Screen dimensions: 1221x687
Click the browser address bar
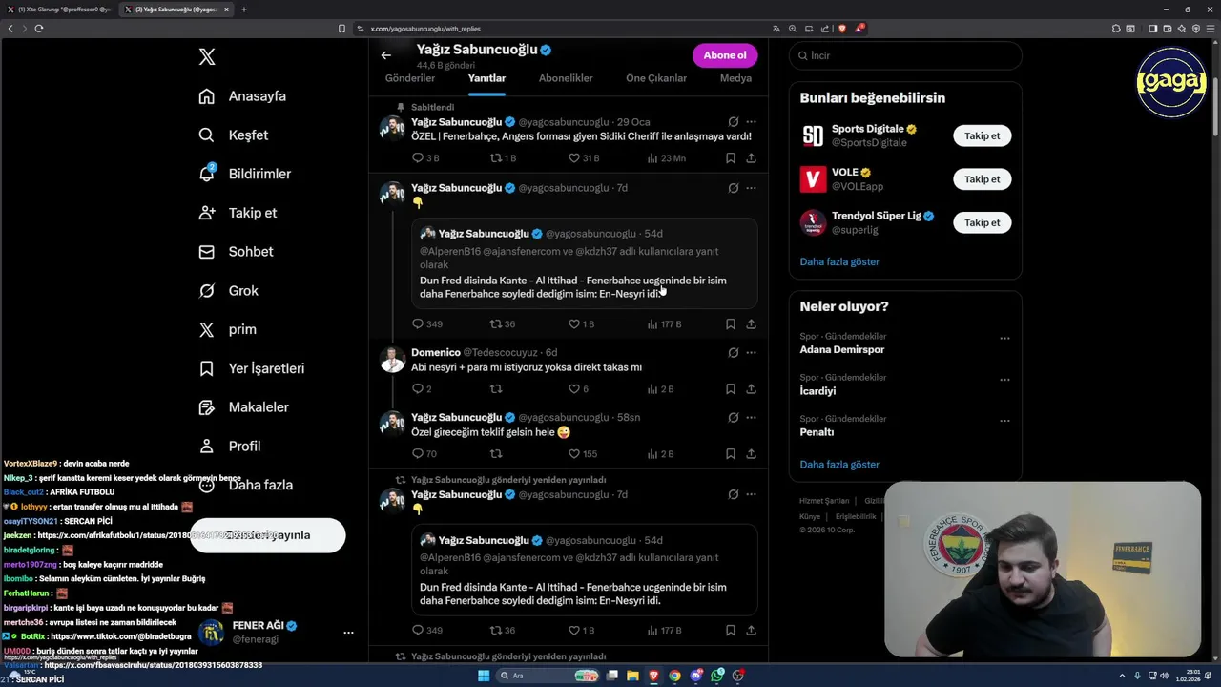tap(563, 29)
